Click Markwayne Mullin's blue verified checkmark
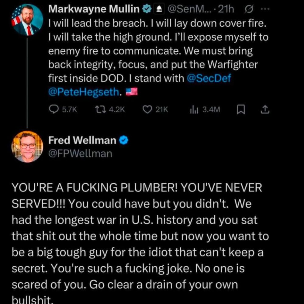 tap(147, 9)
